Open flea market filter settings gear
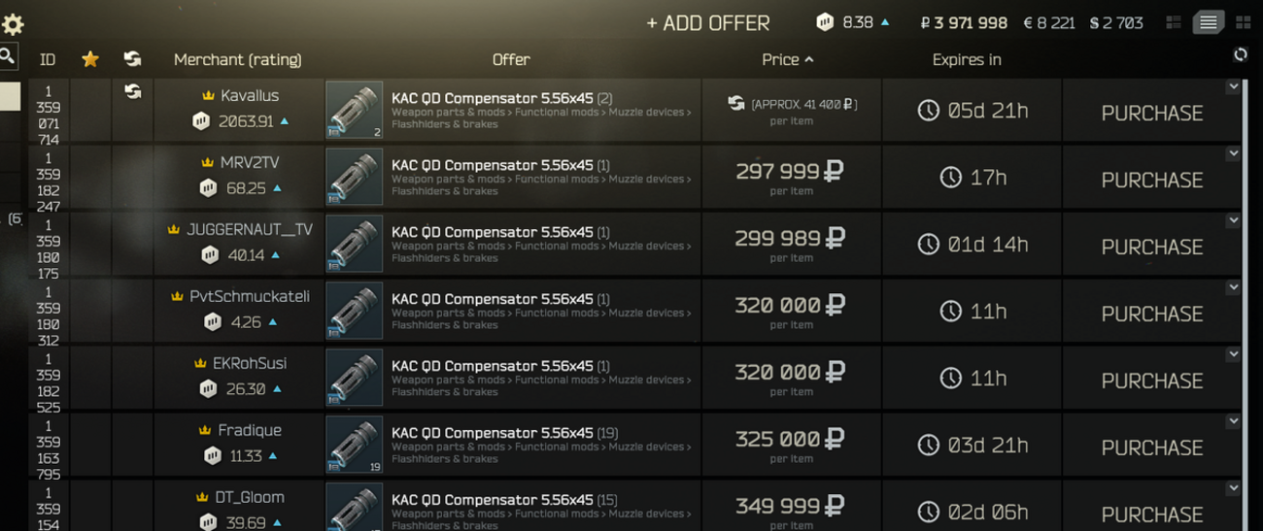The image size is (1263, 531). tap(13, 24)
